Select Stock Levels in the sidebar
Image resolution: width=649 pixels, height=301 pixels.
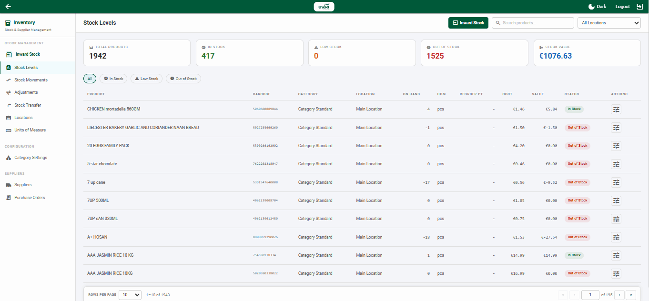(x=38, y=68)
